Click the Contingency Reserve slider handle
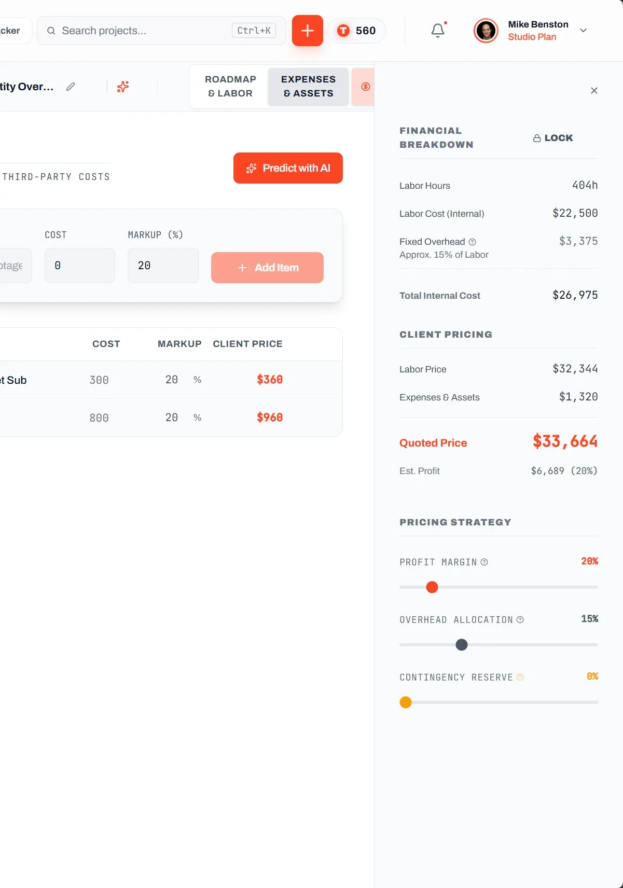 tap(406, 702)
